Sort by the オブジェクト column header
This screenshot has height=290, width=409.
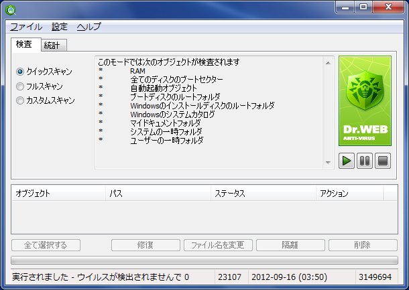click(59, 194)
